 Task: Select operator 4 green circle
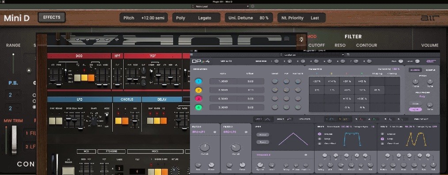click(x=198, y=107)
